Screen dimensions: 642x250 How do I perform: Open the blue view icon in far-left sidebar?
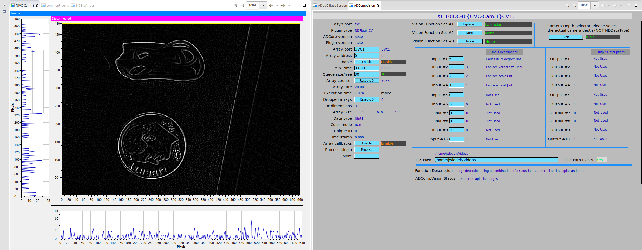4,12
